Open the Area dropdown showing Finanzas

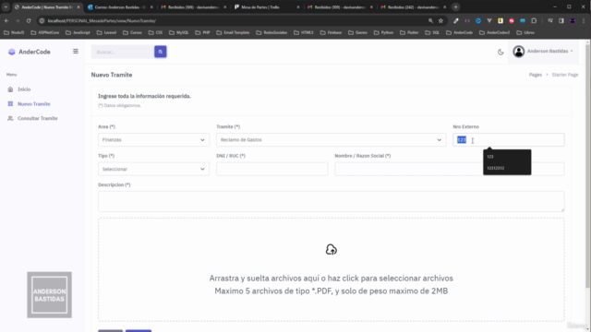coord(154,139)
